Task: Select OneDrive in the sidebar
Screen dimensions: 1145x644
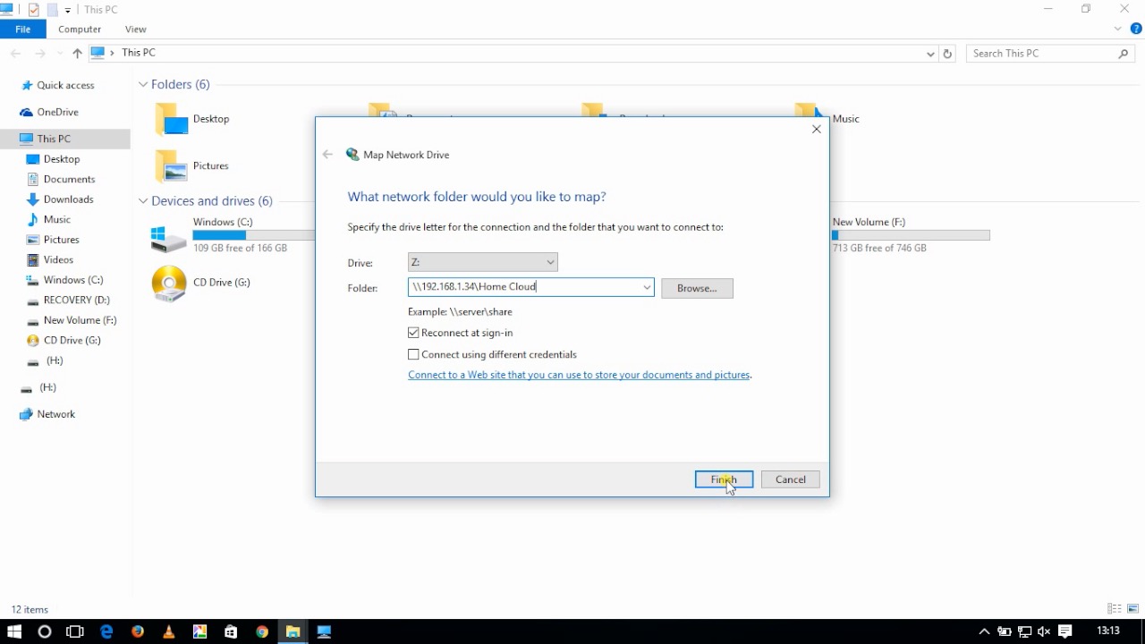Action: (x=54, y=112)
